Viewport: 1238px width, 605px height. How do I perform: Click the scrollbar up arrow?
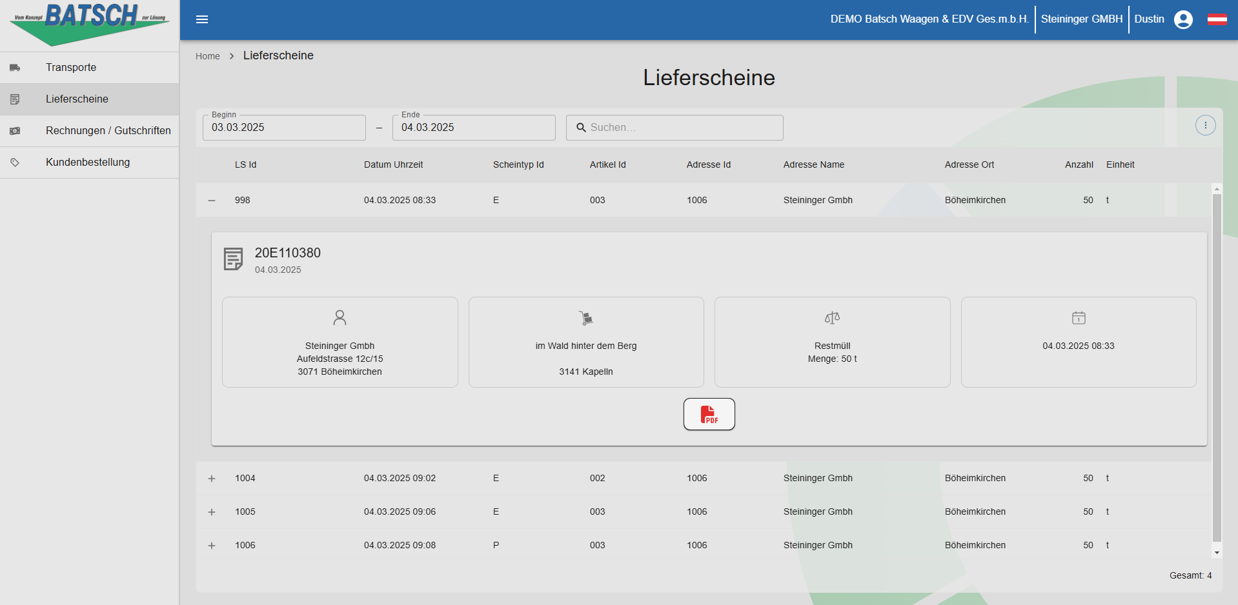click(1217, 189)
